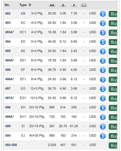Show info for stamp 496A*

(103, 79)
